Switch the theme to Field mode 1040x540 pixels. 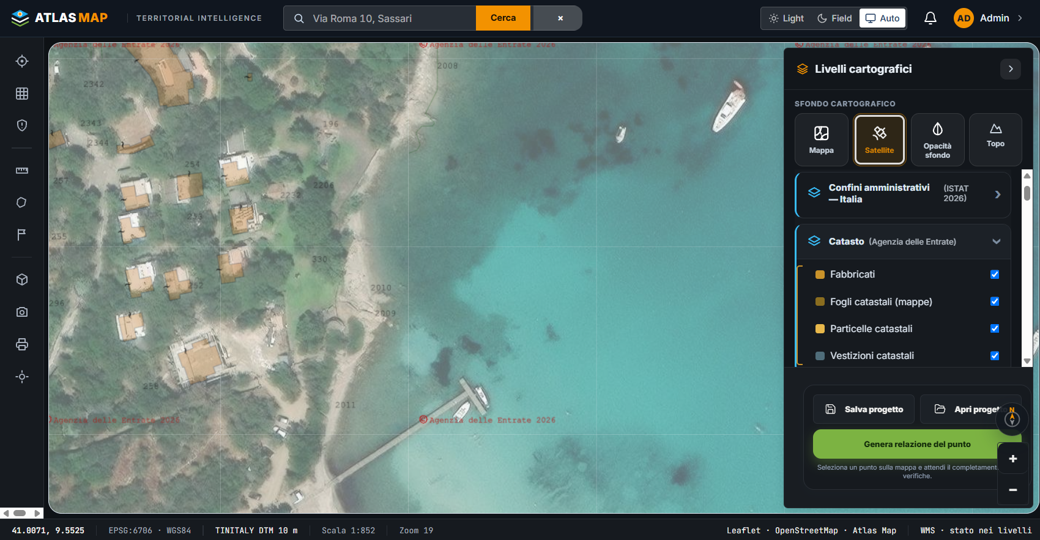(x=834, y=18)
